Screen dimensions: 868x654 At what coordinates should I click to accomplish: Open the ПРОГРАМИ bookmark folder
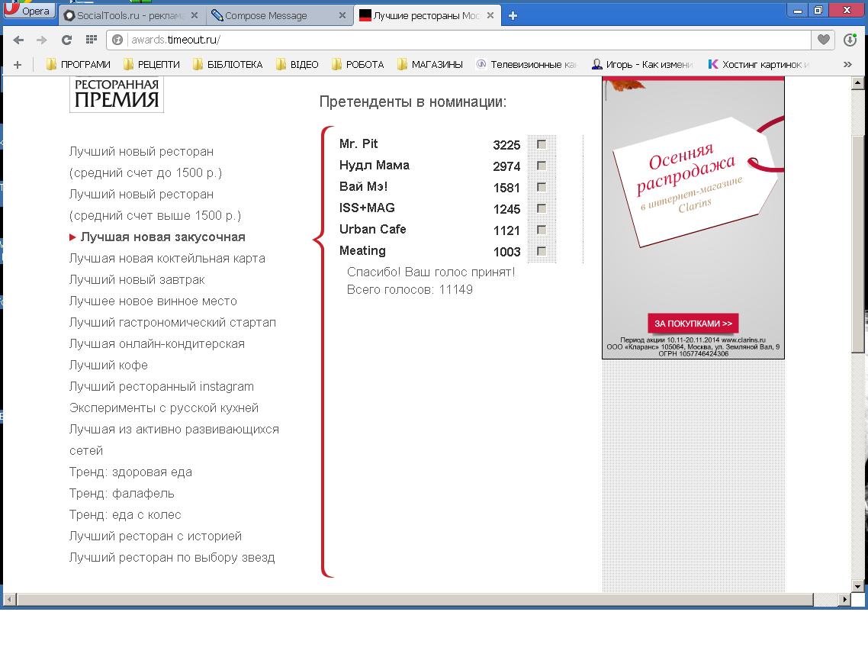78,64
